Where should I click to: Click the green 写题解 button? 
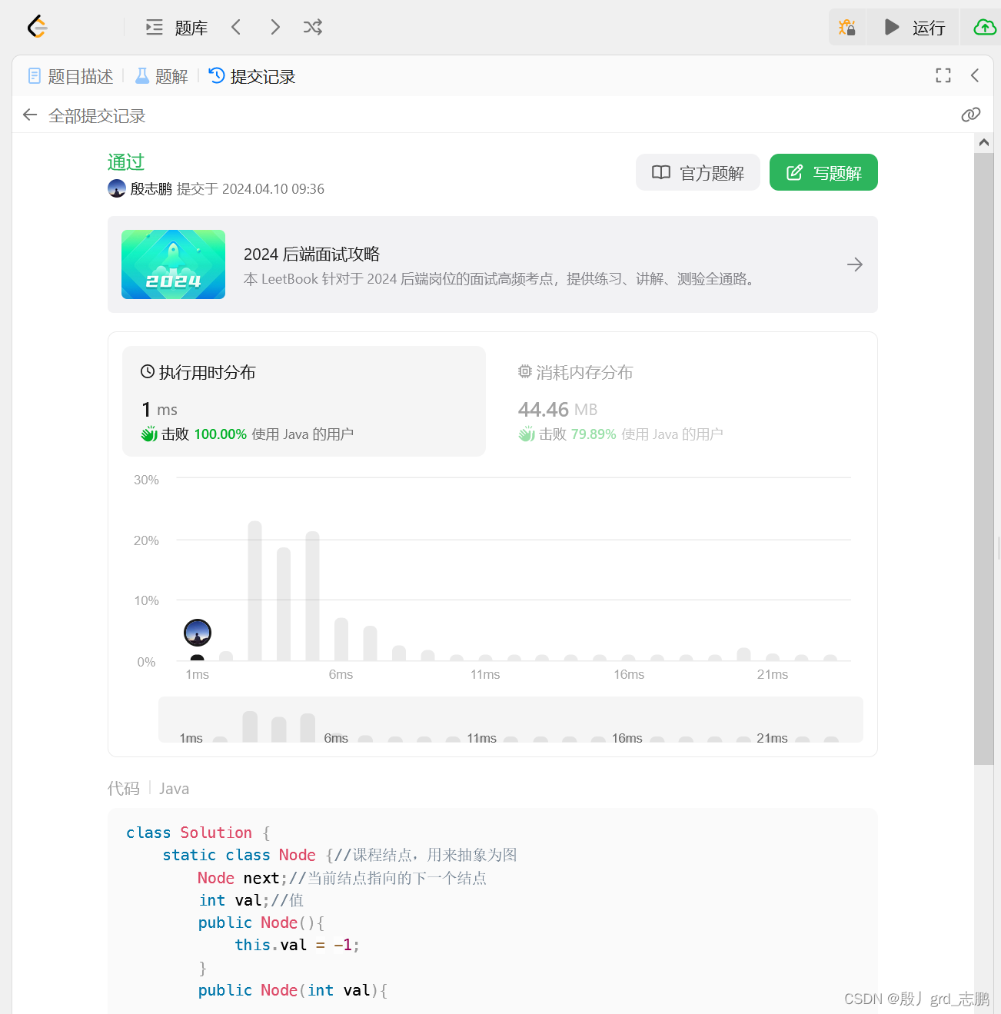pyautogui.click(x=823, y=172)
